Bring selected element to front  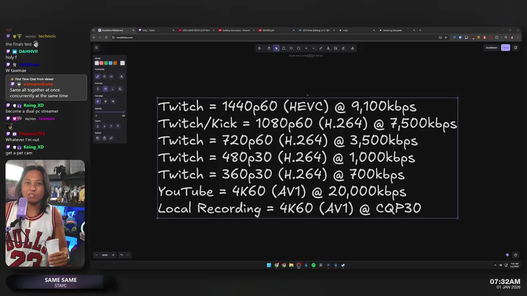point(118,126)
